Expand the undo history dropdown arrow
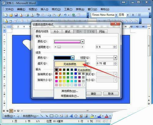Viewport: 153px width, 125px height. click(x=69, y=15)
